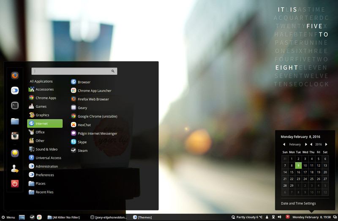The width and height of the screenshot is (338, 221).
Task: Open Date and Time Settings
Action: [298, 203]
